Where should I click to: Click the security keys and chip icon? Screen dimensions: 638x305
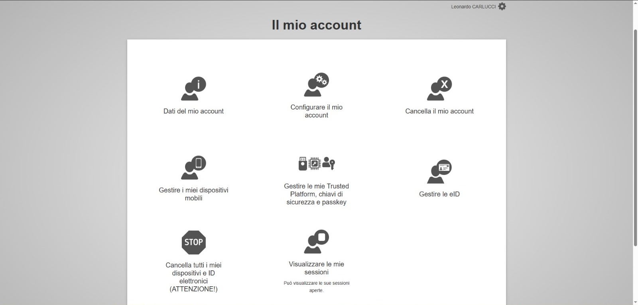tap(317, 164)
